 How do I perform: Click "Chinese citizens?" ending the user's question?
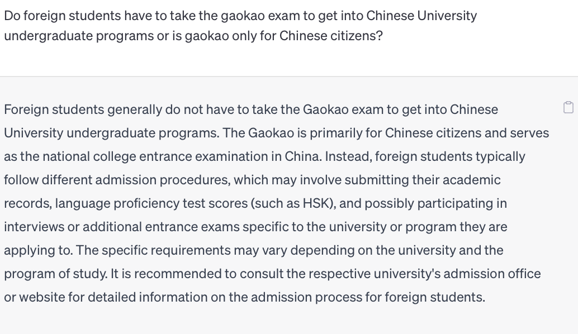point(331,36)
